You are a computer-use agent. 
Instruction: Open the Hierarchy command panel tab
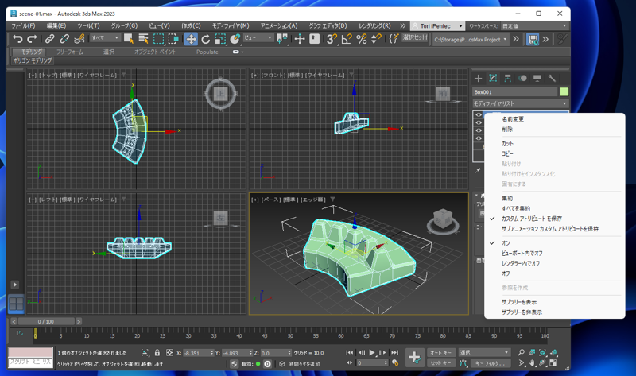[x=508, y=78]
